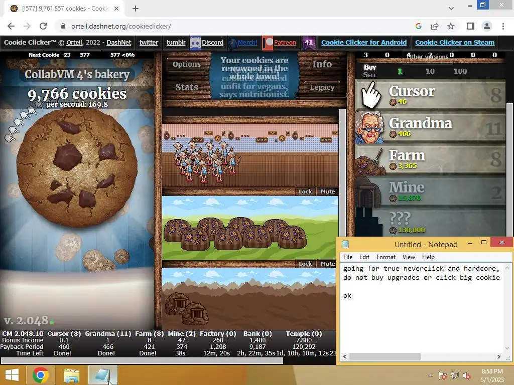Open the tab search chevron
Viewport: 514px width, 385px height.
[451, 9]
